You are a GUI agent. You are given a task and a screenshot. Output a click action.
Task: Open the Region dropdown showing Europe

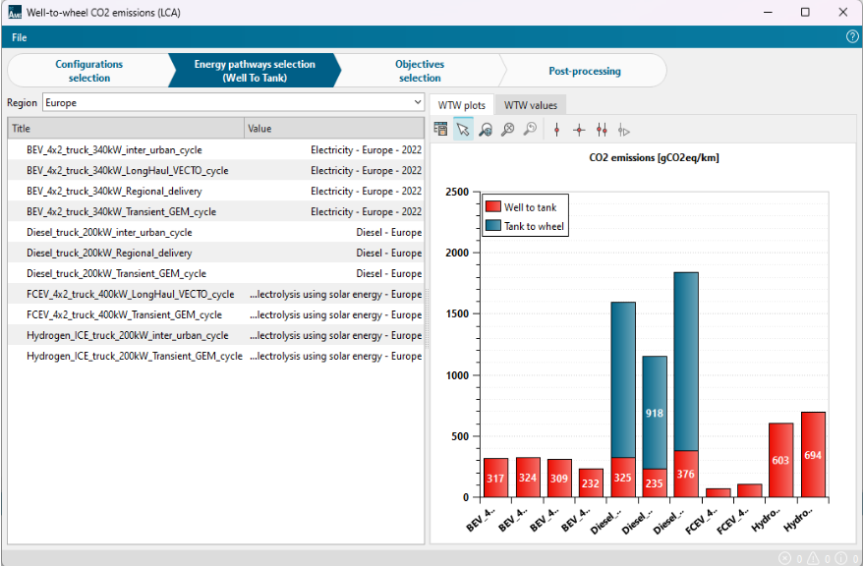[233, 102]
